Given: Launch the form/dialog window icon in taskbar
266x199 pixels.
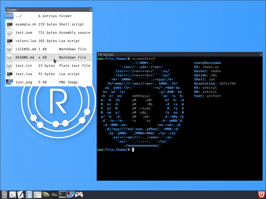Looking at the screenshot, I should click(38, 195).
